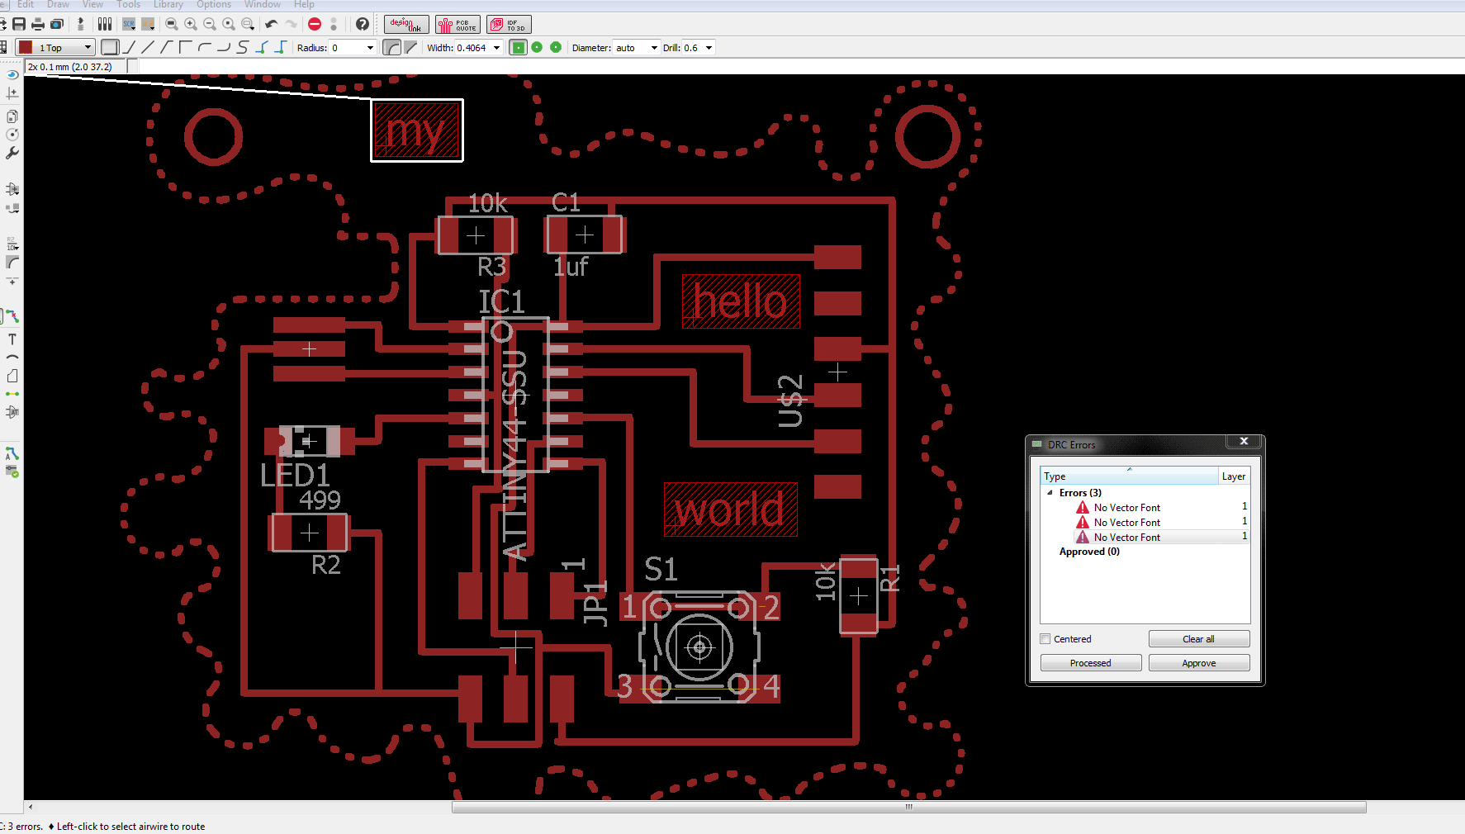This screenshot has height=834, width=1465.
Task: Open the Tools menu
Action: (128, 5)
